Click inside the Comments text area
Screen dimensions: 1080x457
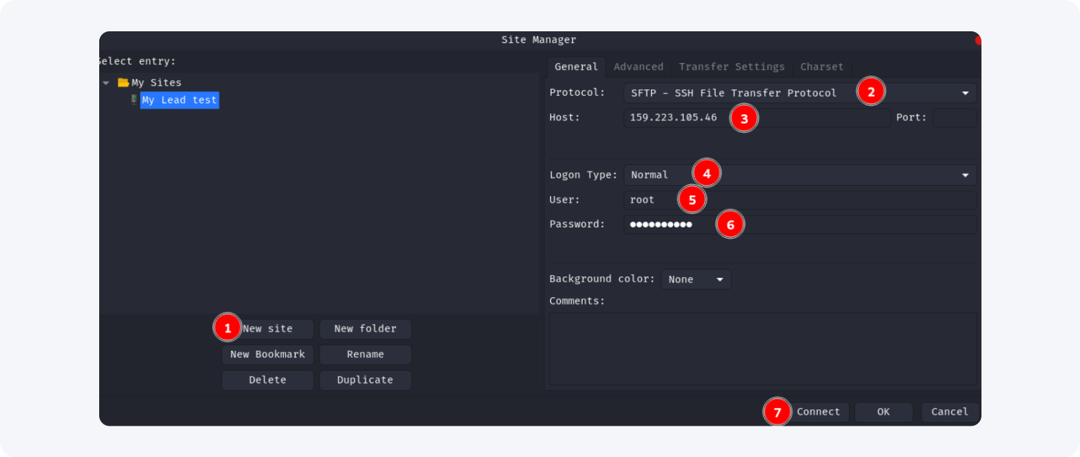point(762,349)
